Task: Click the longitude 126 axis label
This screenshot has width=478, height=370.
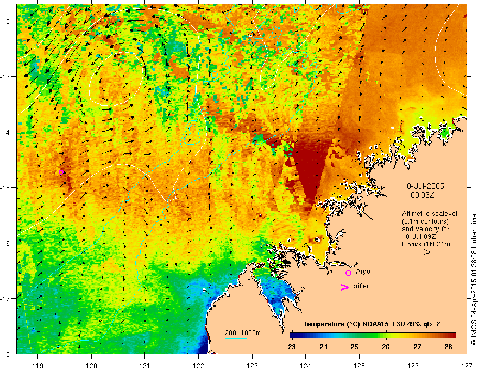Action: pos(413,366)
